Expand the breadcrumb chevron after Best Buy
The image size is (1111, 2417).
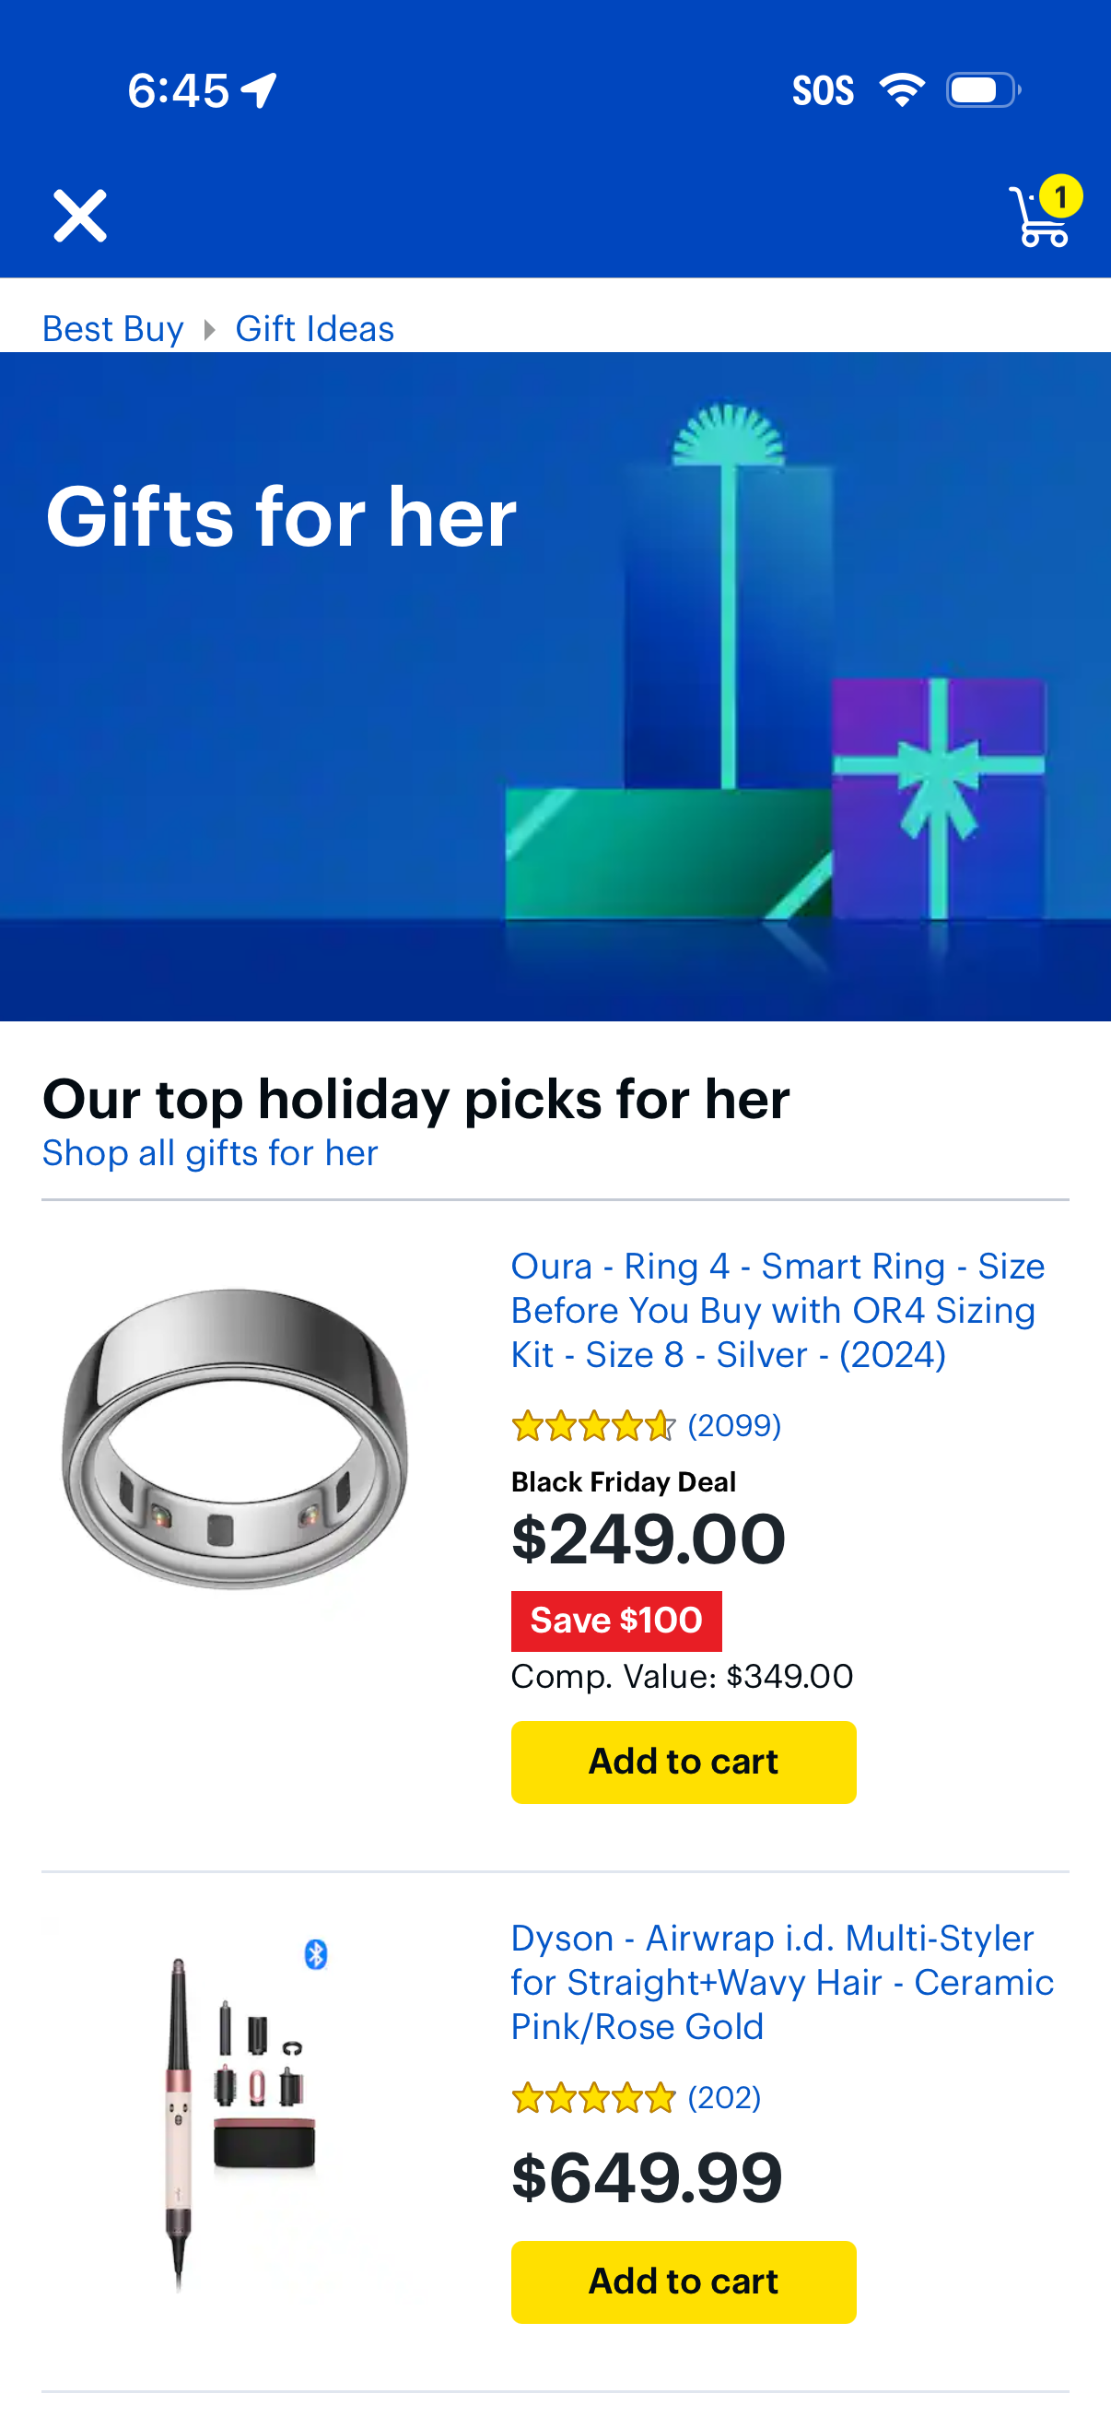[208, 328]
